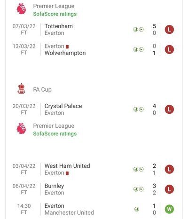Open Everton vs Manchester United match row
The width and height of the screenshot is (188, 219).
pos(94,209)
